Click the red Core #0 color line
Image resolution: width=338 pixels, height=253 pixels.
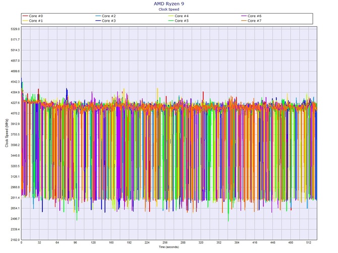click(25, 16)
